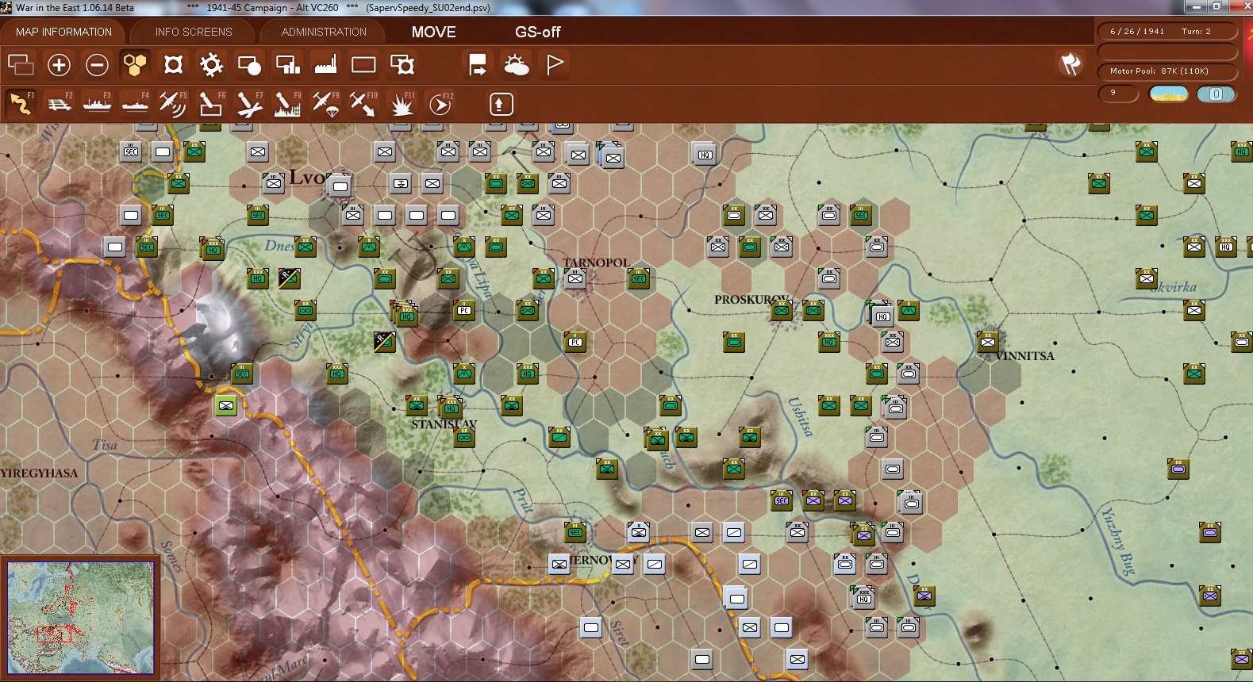Select F8 bomb city mode icon
This screenshot has height=682, width=1253.
287,104
